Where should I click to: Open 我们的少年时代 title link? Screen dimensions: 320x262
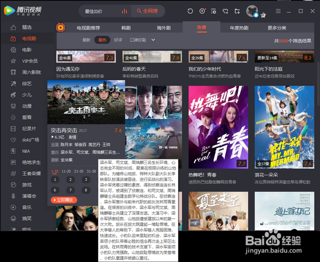pyautogui.click(x=205, y=69)
